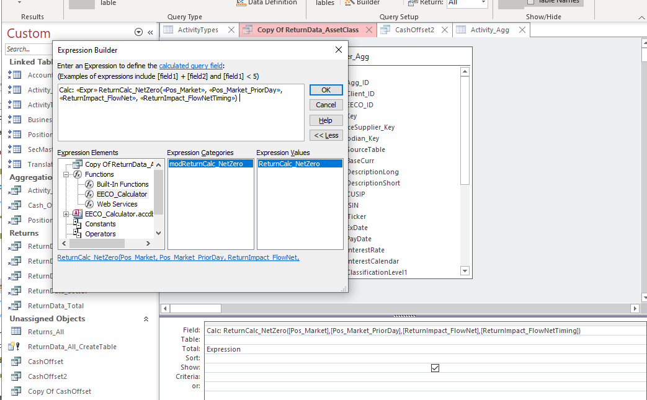Select Web Services function item
The height and width of the screenshot is (400, 647).
point(117,204)
